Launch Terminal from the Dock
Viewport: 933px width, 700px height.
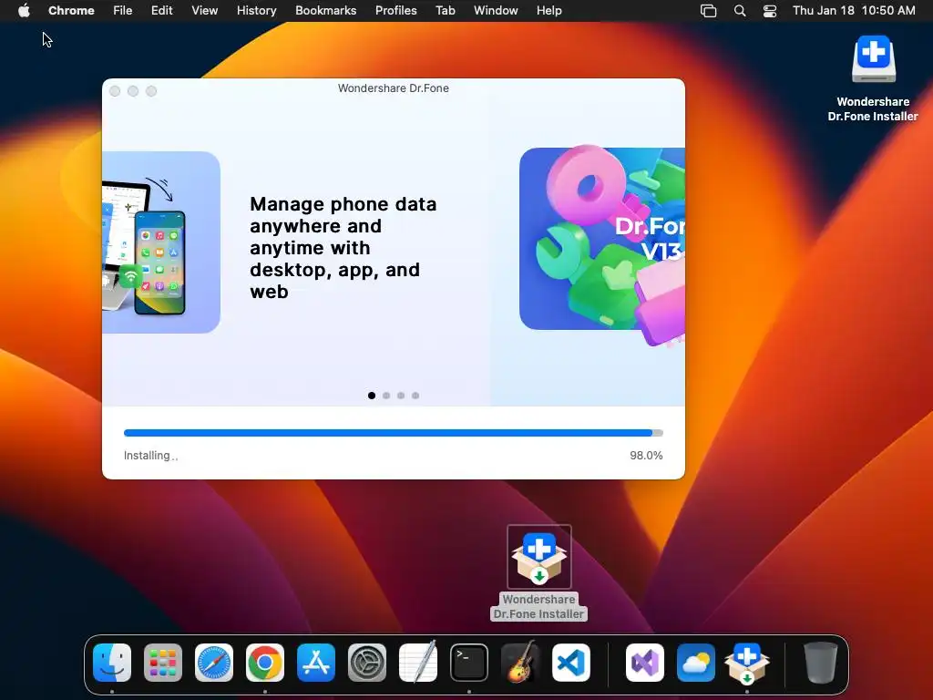tap(469, 663)
